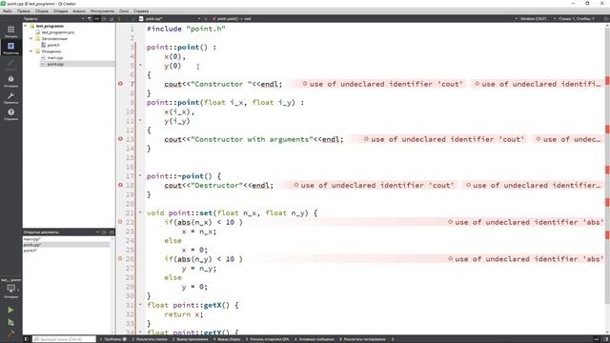Go back with the editor navigation arrow
This screenshot has height=343, width=610.
coord(119,19)
